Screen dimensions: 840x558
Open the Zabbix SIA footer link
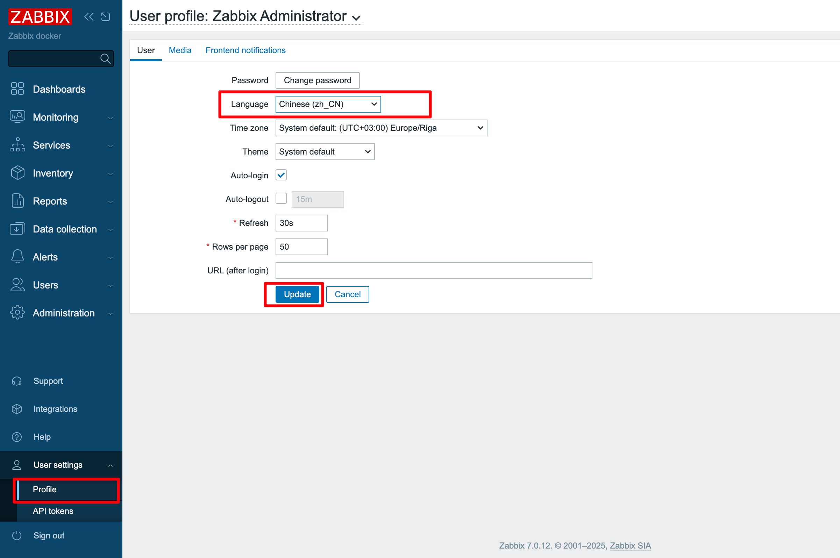(631, 545)
